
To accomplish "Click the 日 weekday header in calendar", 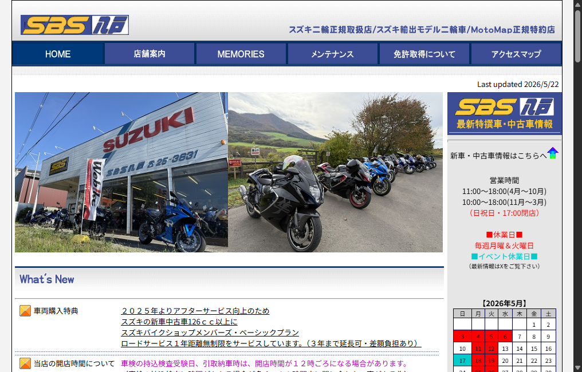I will pyautogui.click(x=462, y=314).
